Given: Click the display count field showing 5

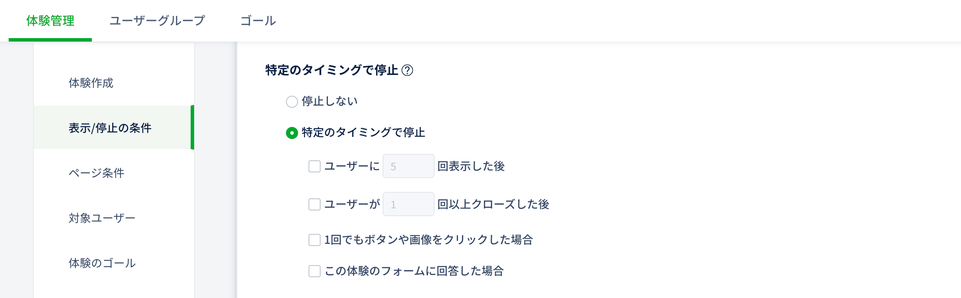Looking at the screenshot, I should pyautogui.click(x=408, y=166).
